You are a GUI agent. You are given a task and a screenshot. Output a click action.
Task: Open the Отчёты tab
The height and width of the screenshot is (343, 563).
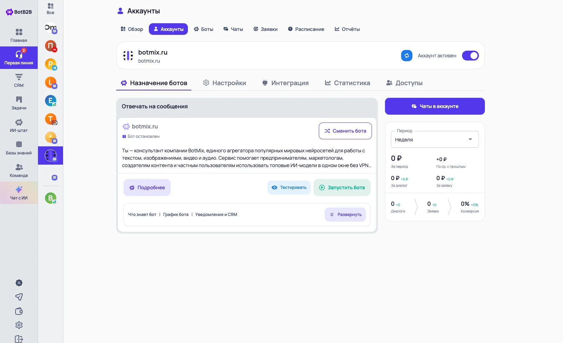(x=347, y=29)
